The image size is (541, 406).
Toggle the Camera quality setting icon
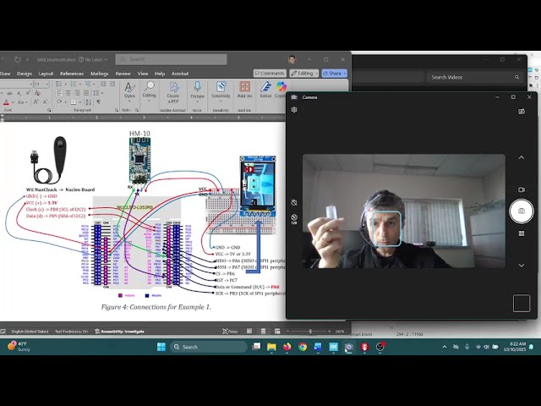click(294, 218)
